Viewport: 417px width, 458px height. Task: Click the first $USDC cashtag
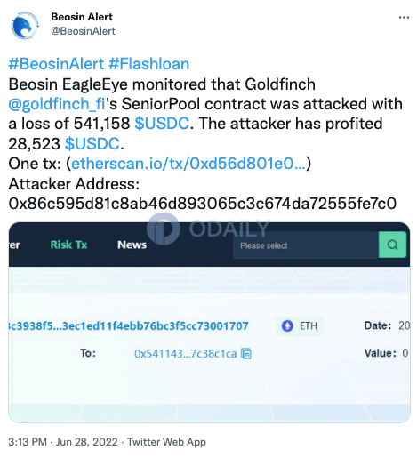pyautogui.click(x=162, y=124)
